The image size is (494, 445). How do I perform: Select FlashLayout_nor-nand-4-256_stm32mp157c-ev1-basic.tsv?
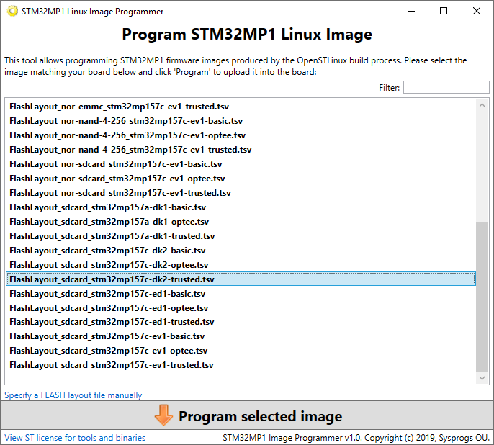(x=241, y=121)
